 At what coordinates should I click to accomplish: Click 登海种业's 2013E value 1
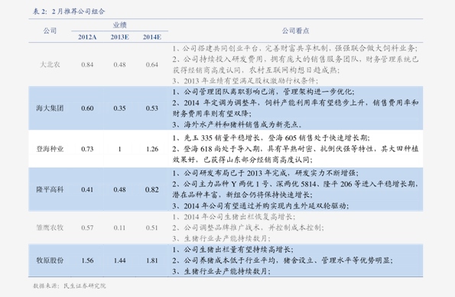[x=119, y=149]
